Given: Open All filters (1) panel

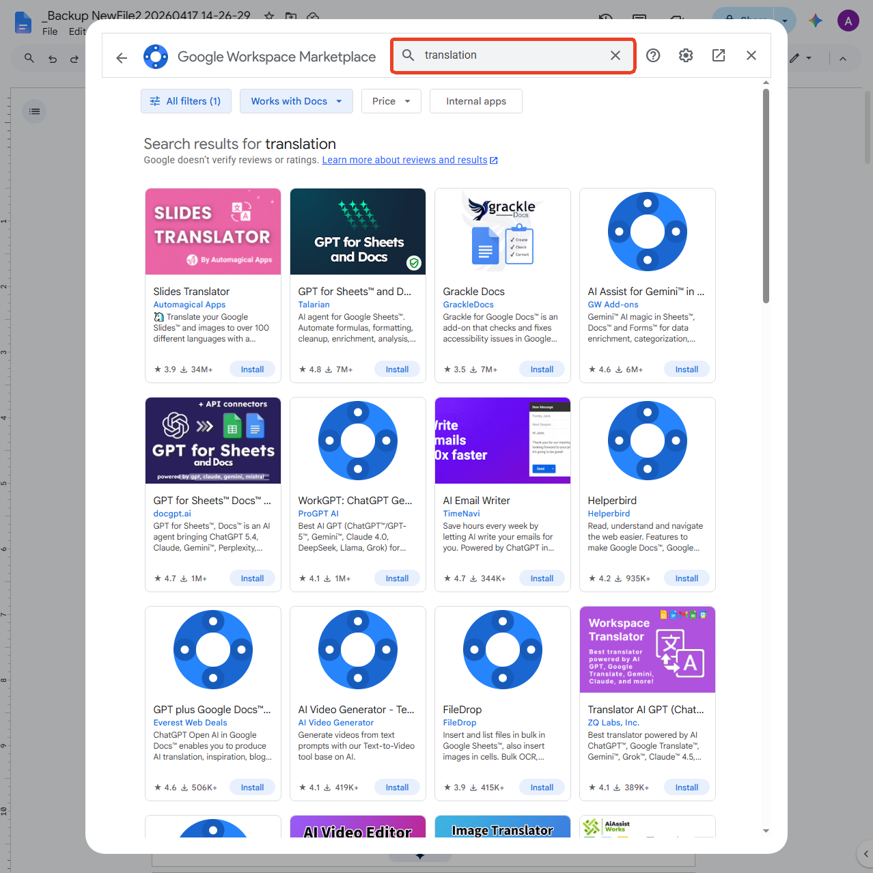Looking at the screenshot, I should (186, 101).
